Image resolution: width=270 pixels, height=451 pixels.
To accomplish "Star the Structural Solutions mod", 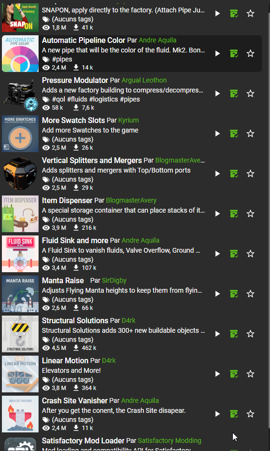I will coord(250,334).
